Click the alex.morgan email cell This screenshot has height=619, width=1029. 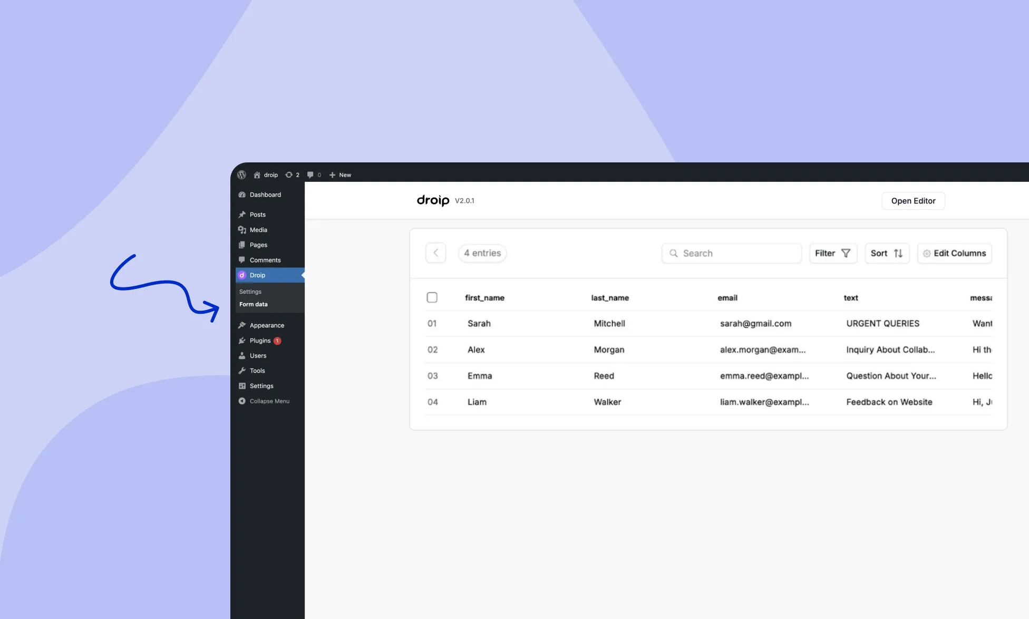pos(763,350)
